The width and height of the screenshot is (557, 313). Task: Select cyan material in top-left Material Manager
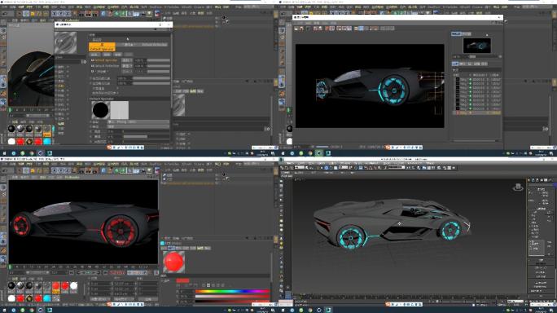tap(47, 141)
